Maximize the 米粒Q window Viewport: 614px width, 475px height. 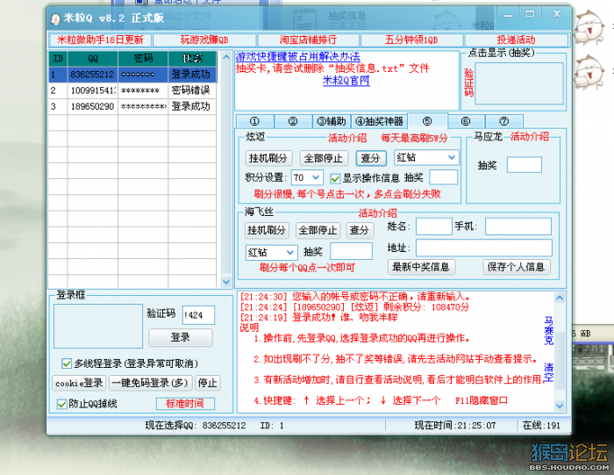pyautogui.click(x=530, y=15)
